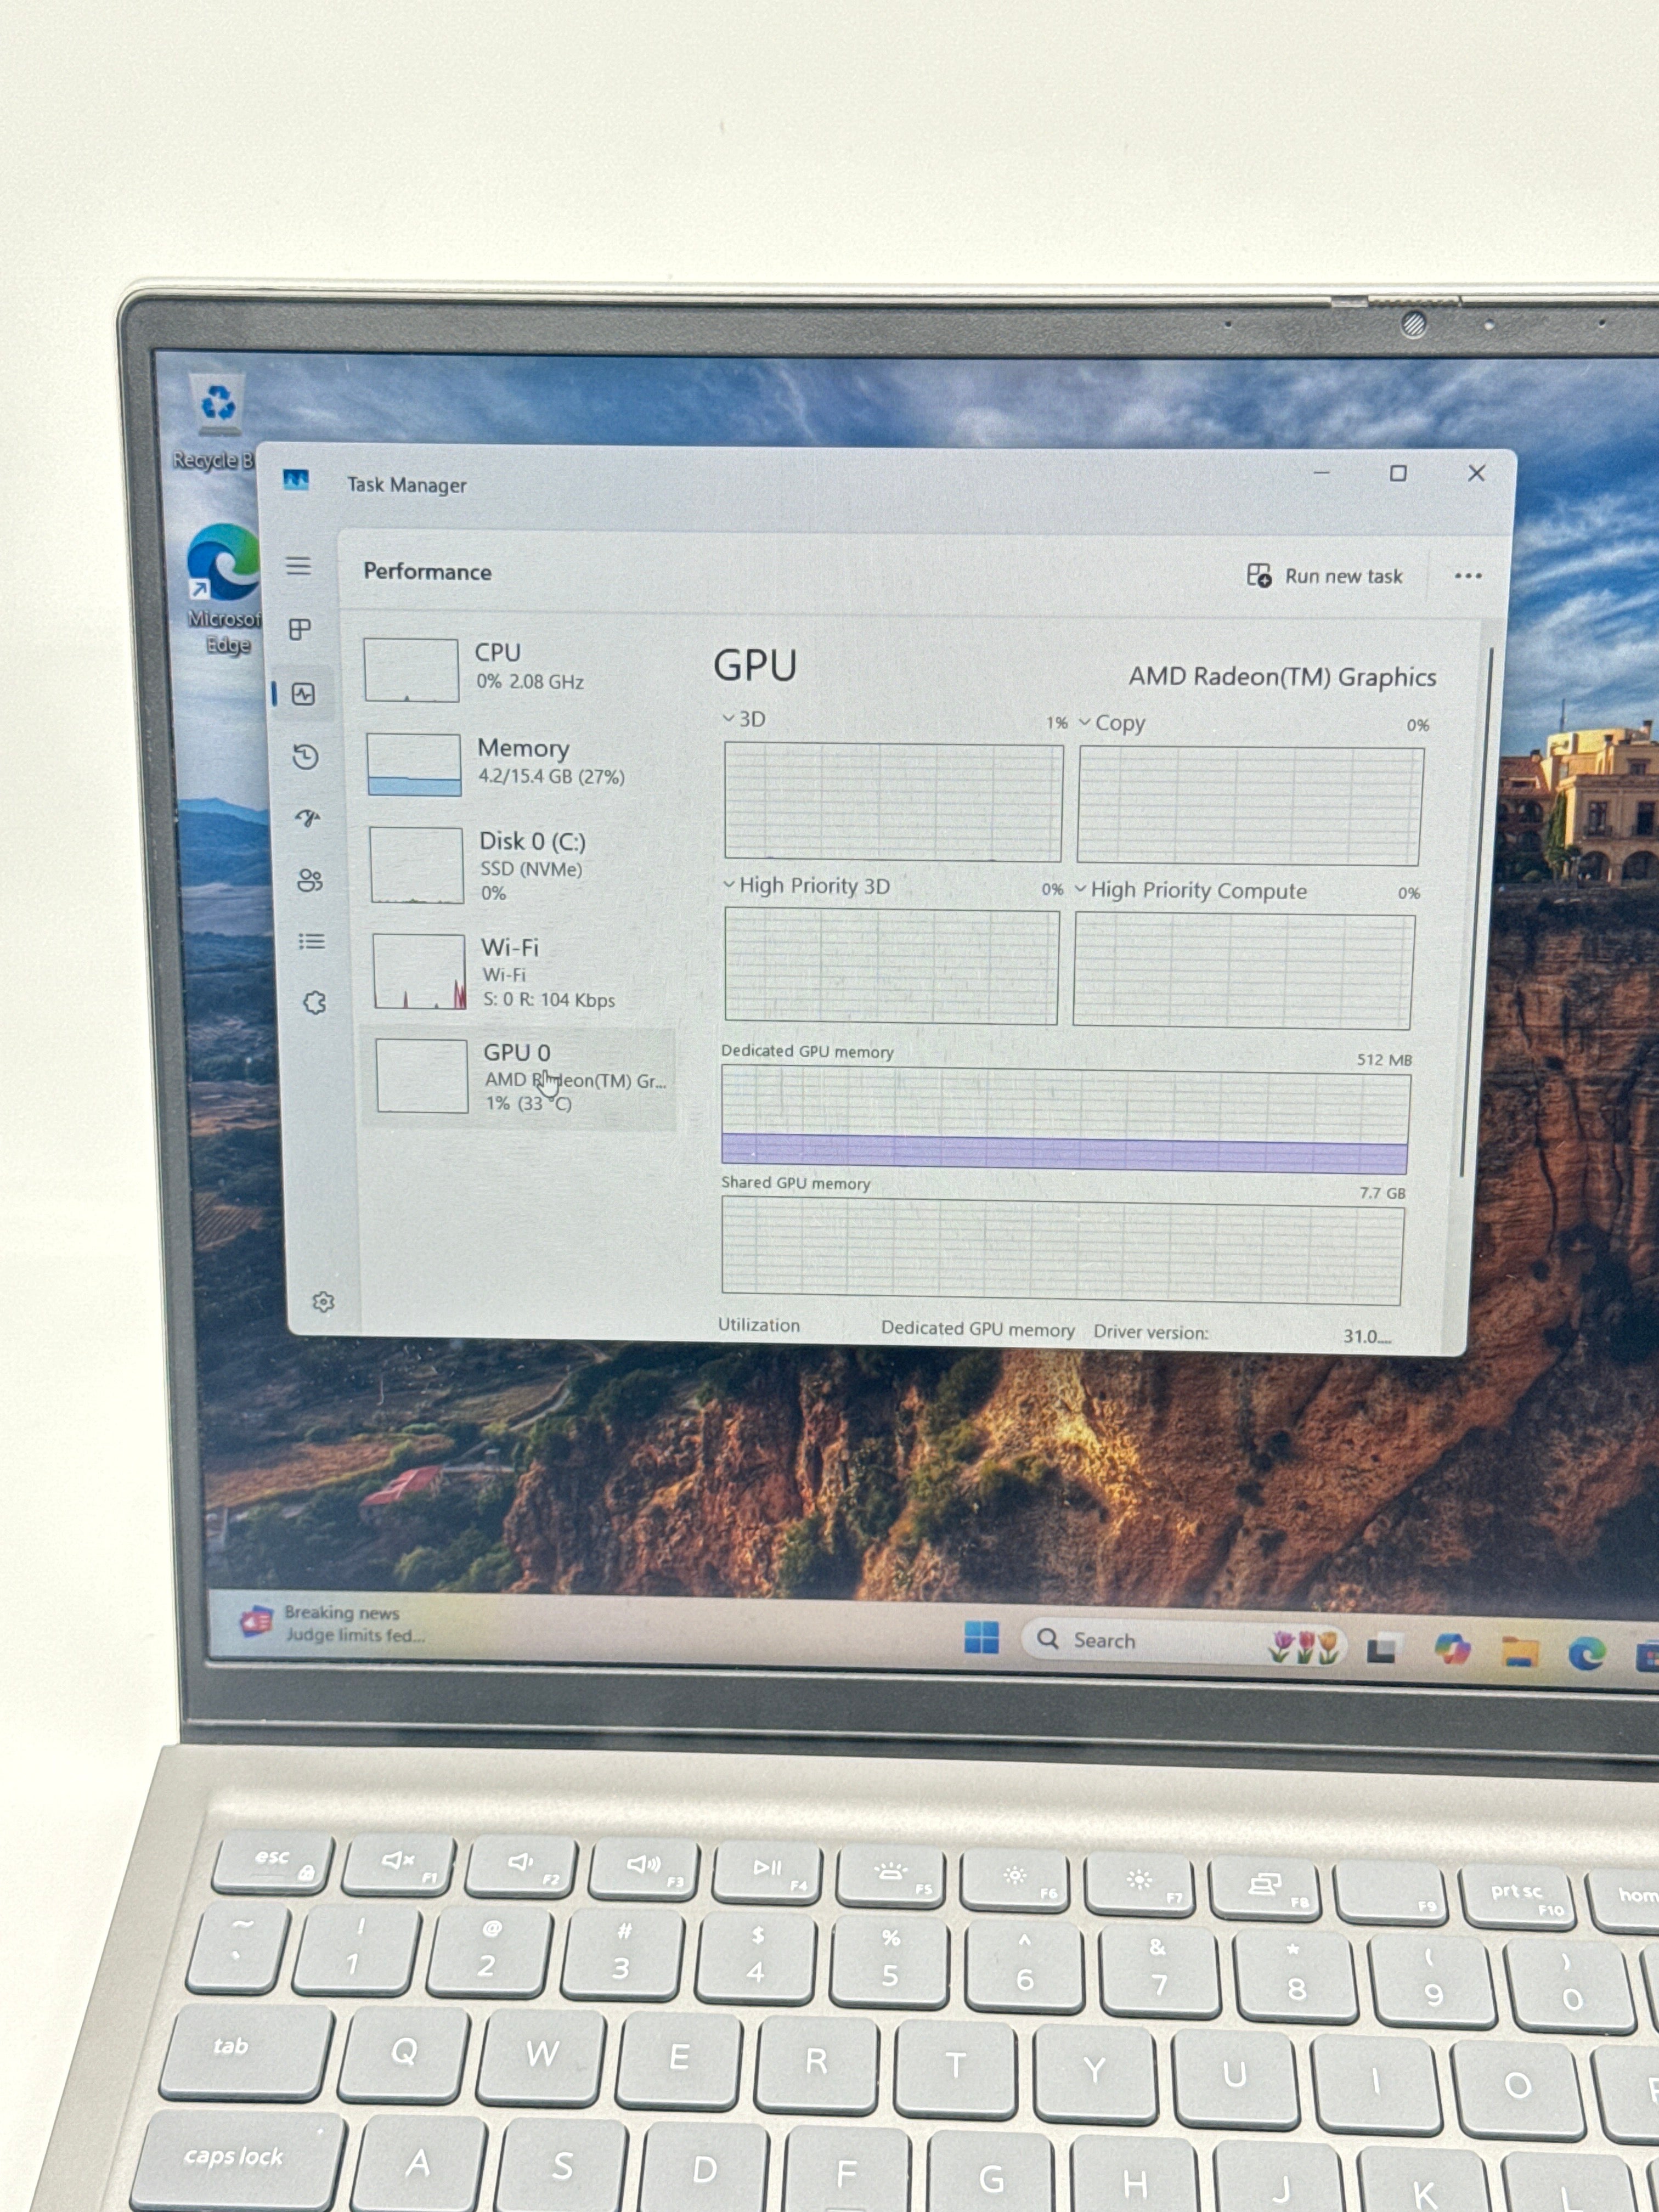Open the Copy engine dropdown chevron

click(x=1084, y=722)
